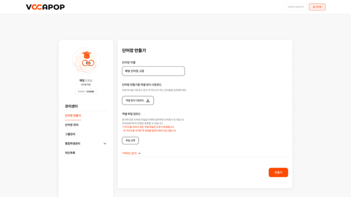Screen dimensions: 351x197
Task: Click the 엑셀 양식 다운로드 button text
Action: coord(135,101)
